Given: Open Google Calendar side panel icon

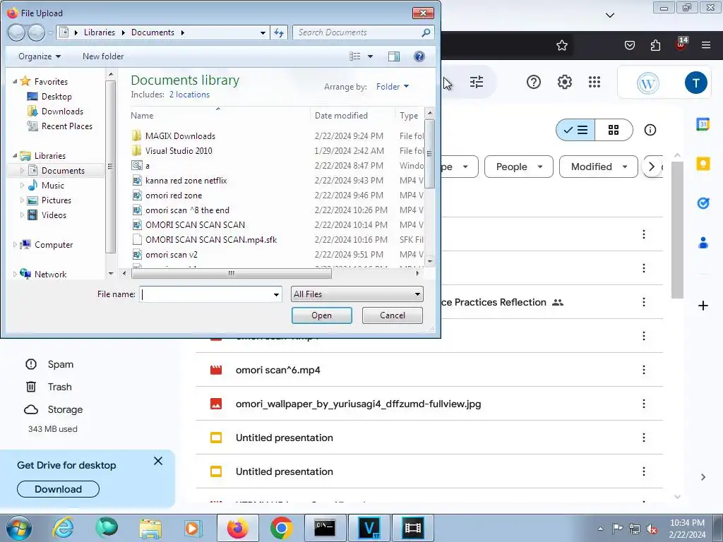Looking at the screenshot, I should point(703,124).
